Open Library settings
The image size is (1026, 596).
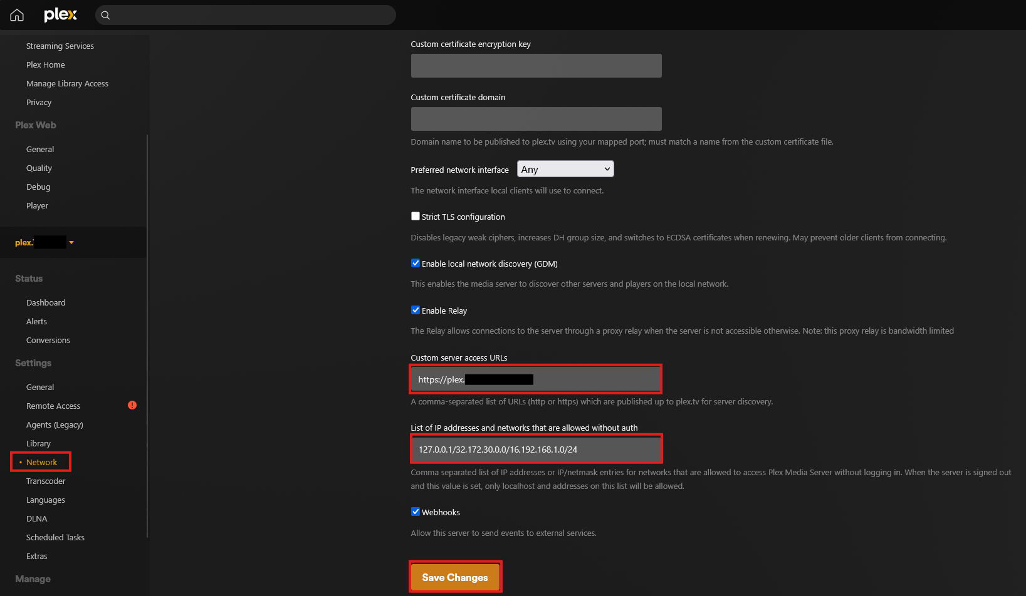pyautogui.click(x=38, y=443)
